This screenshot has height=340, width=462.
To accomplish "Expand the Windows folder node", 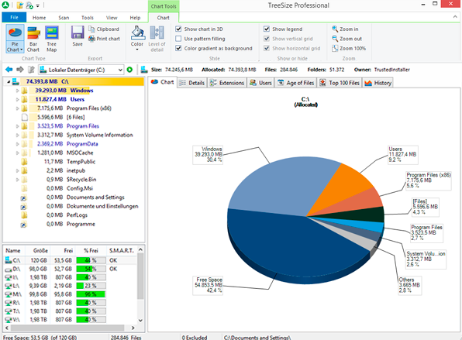I will (x=17, y=91).
